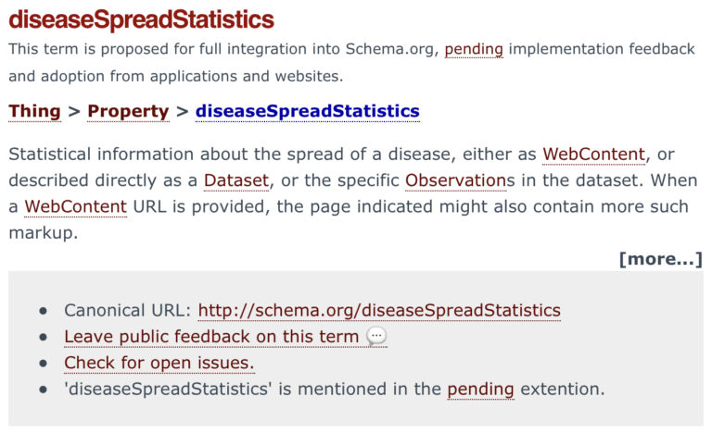Expand the [more...] details link
This screenshot has width=712, height=433.
660,259
